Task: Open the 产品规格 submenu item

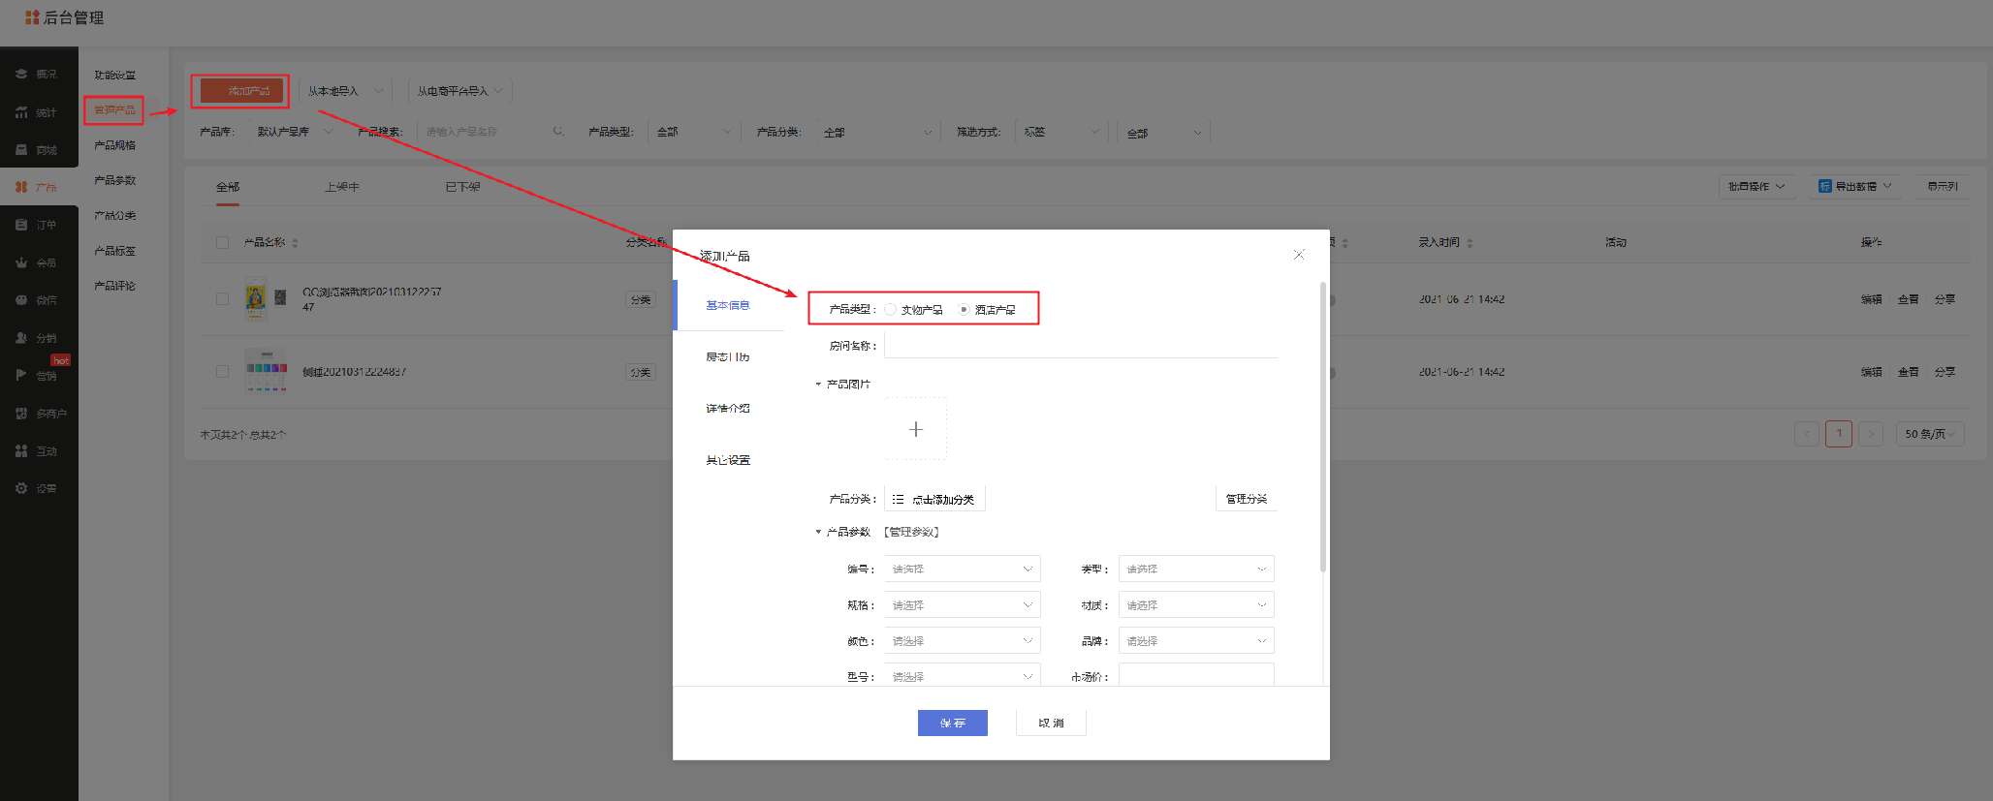Action: point(115,145)
